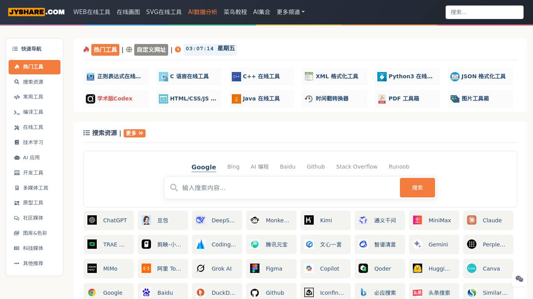The image size is (533, 299).
Task: Open the PDF 工具箱 link
Action: [x=407, y=98]
